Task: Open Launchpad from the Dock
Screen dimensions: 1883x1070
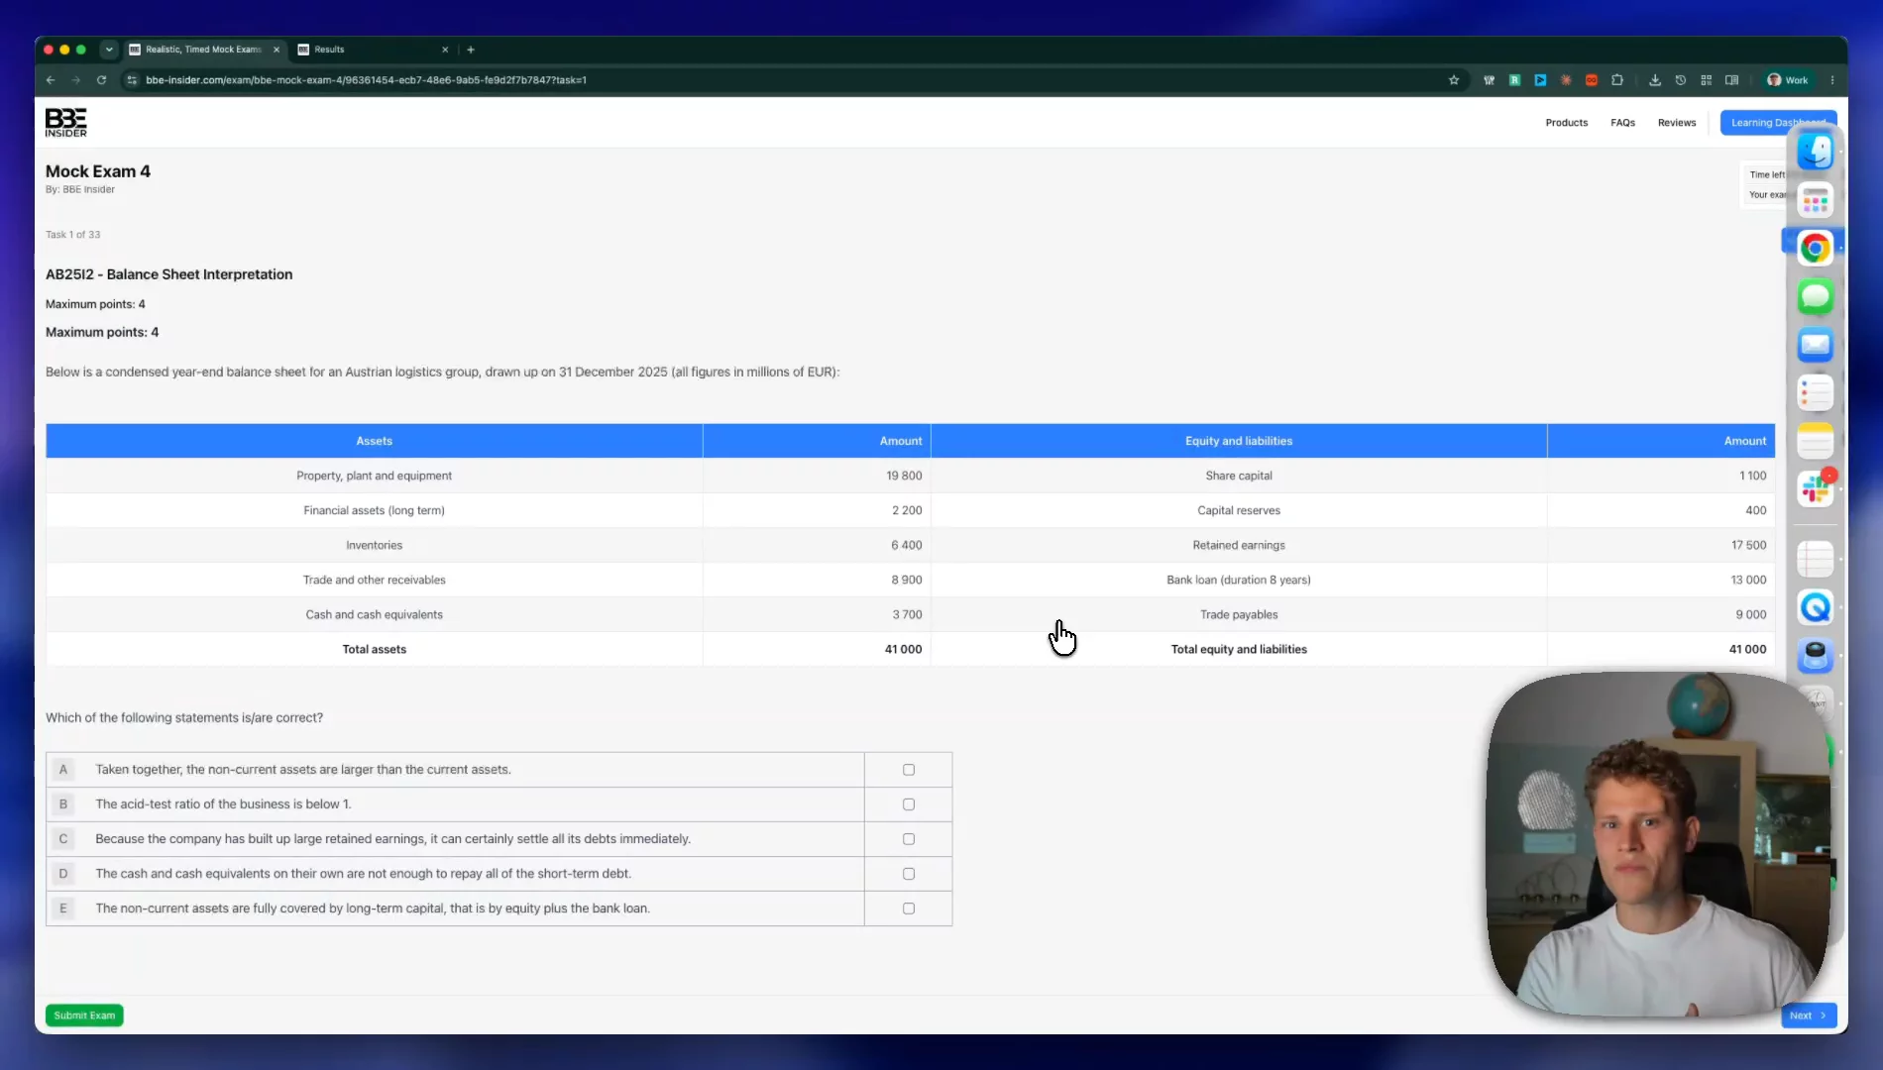Action: [1815, 201]
